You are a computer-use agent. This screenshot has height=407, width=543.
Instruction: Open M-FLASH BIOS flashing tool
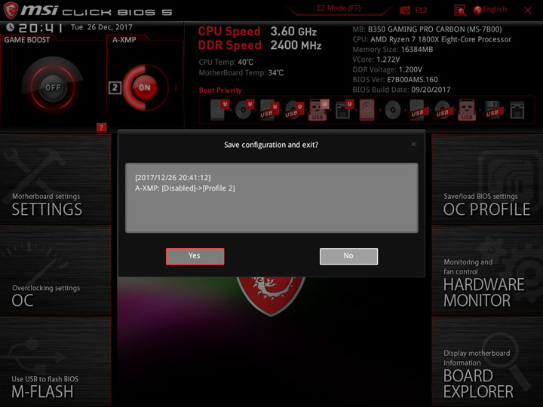(x=55, y=362)
